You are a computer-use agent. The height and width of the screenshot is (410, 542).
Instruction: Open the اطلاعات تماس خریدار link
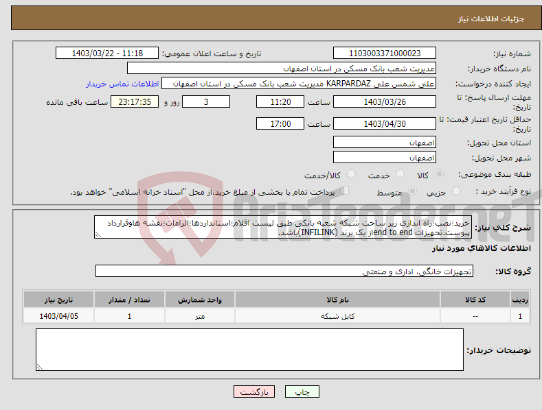click(122, 84)
